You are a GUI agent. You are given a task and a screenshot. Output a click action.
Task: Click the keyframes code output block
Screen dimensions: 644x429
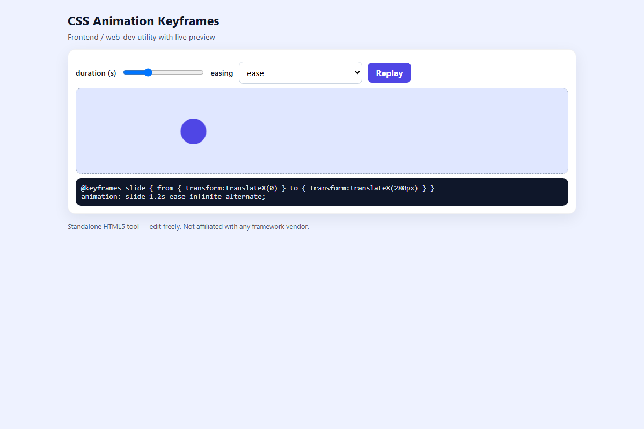coord(322,192)
